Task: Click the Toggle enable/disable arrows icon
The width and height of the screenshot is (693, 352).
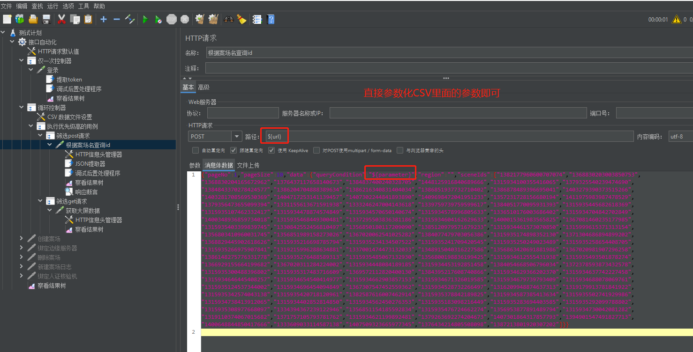Action: [130, 19]
